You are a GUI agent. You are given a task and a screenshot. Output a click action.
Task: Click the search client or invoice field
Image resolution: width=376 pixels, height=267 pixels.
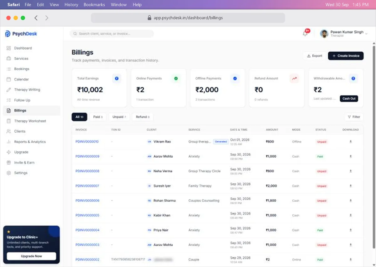coord(112,34)
